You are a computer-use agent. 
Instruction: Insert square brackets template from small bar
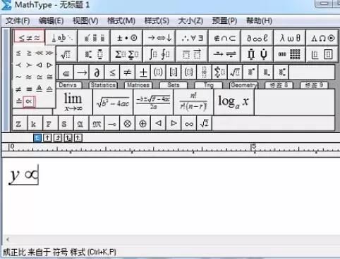(174, 72)
